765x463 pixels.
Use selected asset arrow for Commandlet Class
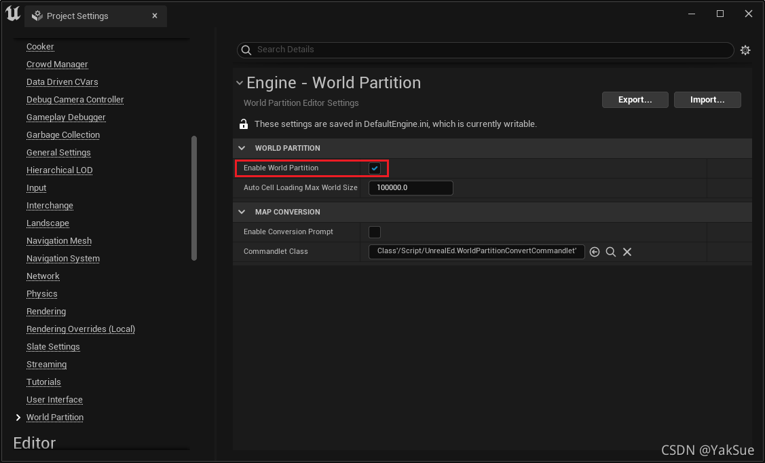pyautogui.click(x=594, y=252)
